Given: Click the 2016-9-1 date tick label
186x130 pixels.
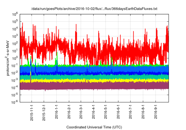Looking at the screenshot, I should pyautogui.click(x=155, y=112).
